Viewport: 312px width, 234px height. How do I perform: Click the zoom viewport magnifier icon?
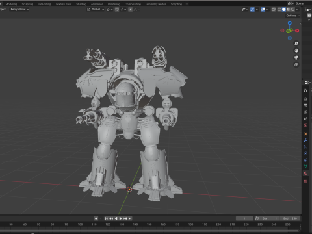point(296,44)
